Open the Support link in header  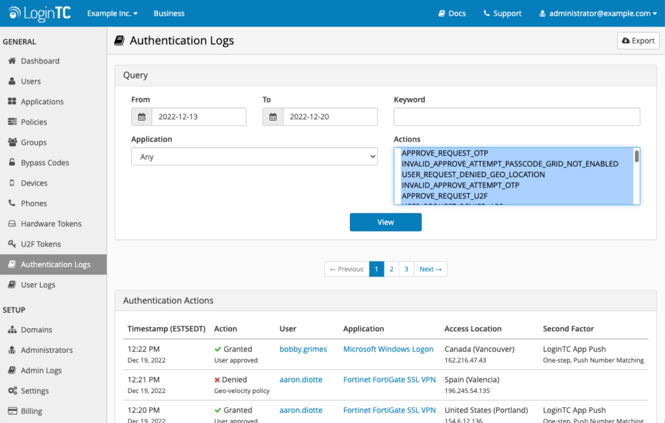[502, 13]
